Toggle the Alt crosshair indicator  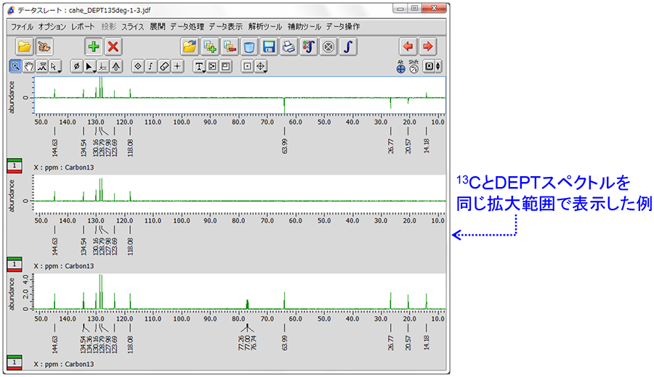[x=400, y=67]
